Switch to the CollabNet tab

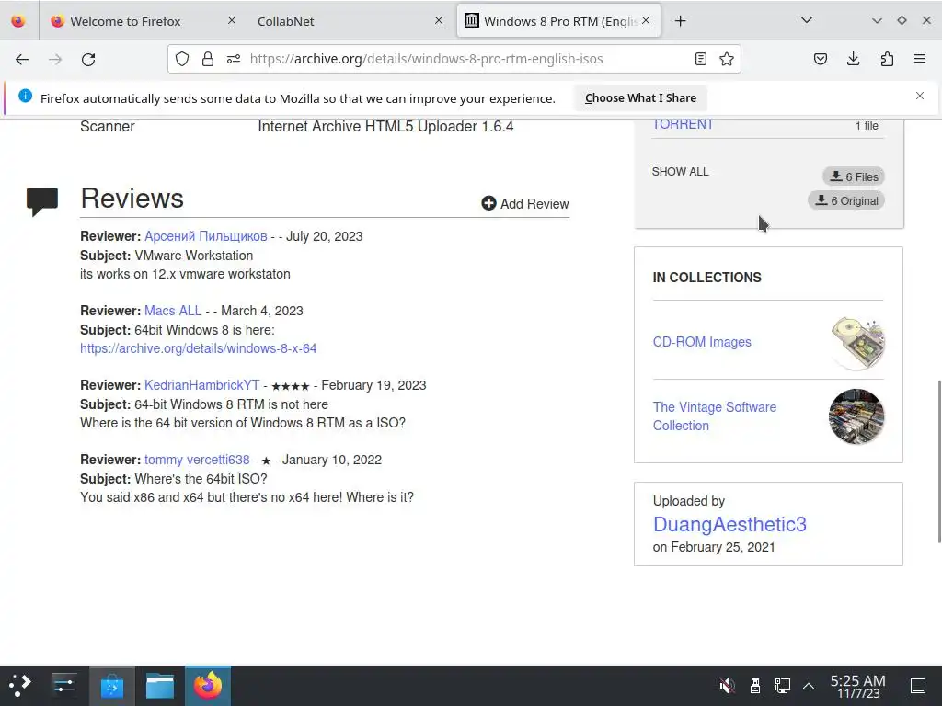(350, 21)
